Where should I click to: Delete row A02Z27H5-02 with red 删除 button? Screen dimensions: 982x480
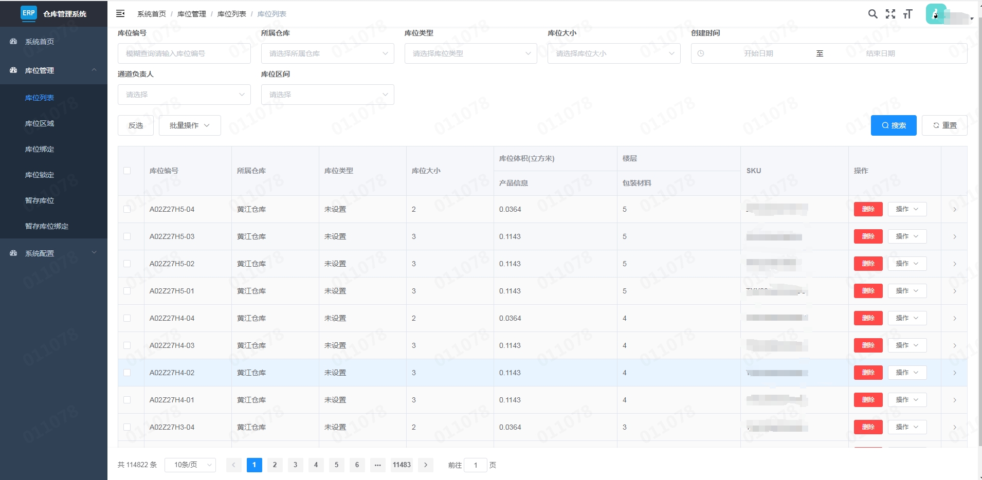point(868,264)
